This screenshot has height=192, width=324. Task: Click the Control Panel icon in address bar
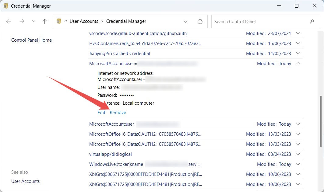(x=58, y=21)
